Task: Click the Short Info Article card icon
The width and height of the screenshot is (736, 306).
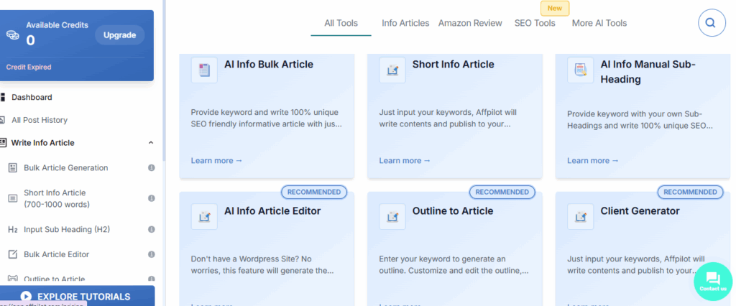Action: pos(392,70)
